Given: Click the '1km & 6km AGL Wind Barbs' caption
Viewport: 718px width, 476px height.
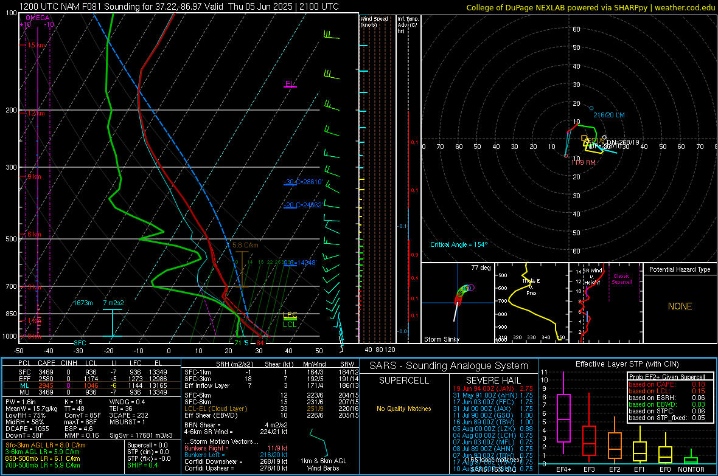Looking at the screenshot, I should (x=323, y=464).
